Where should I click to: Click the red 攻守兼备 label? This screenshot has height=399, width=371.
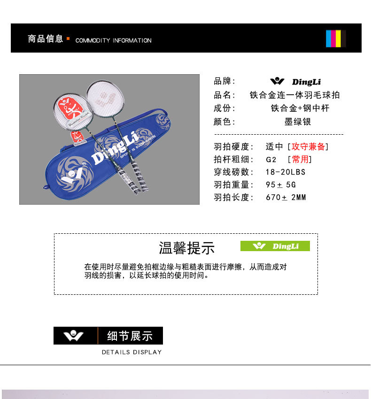click(308, 146)
